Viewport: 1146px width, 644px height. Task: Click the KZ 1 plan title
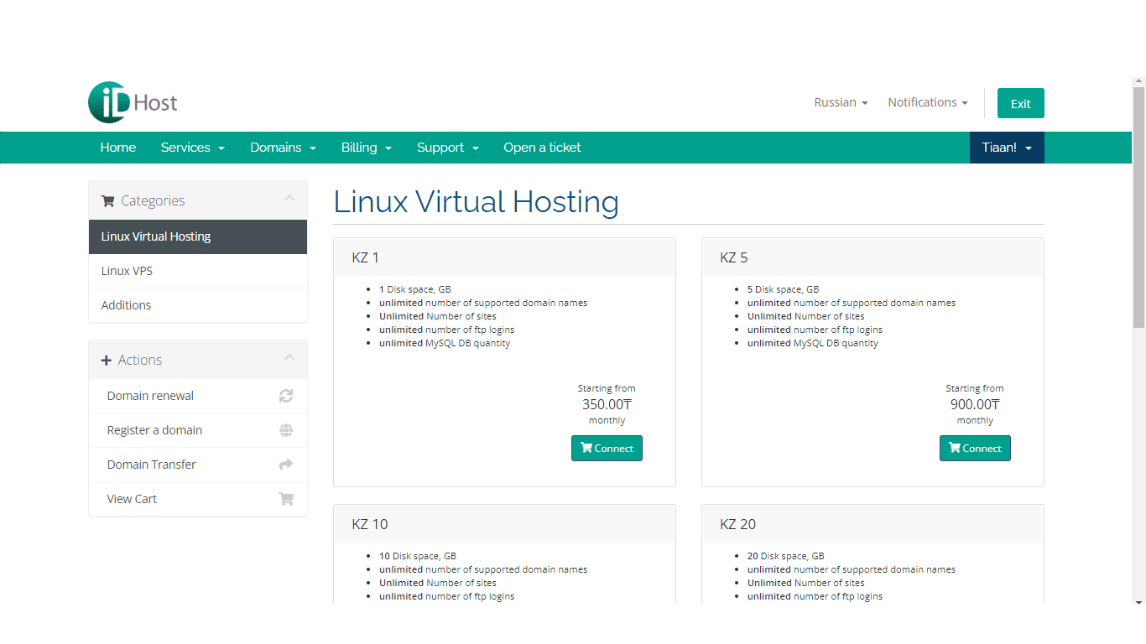pyautogui.click(x=366, y=257)
